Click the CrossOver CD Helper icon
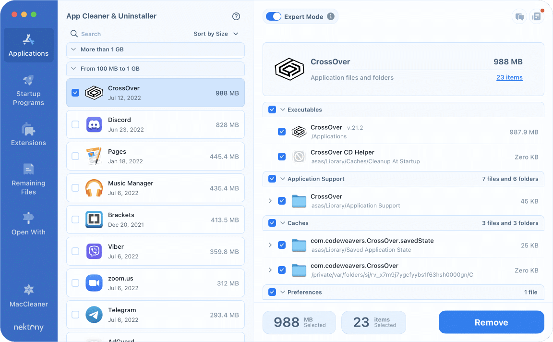553x342 pixels. (x=299, y=157)
